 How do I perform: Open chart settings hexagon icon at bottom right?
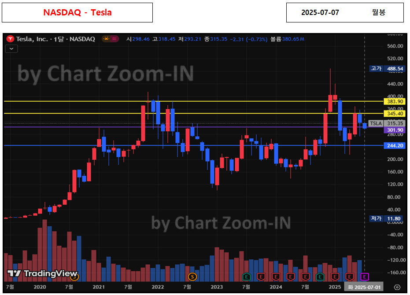pyautogui.click(x=397, y=287)
